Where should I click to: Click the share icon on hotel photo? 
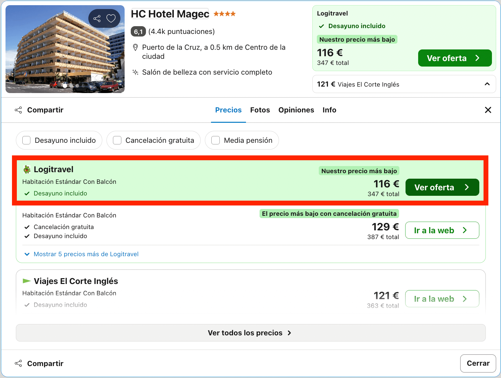point(97,18)
